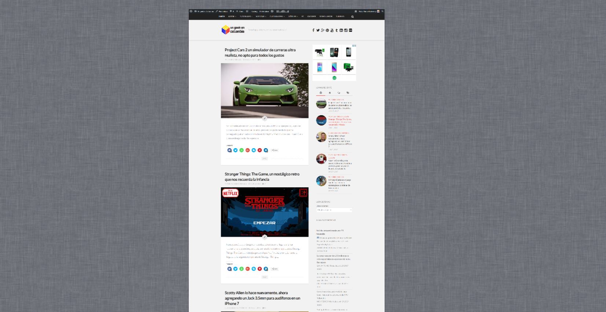The image size is (606, 312).
Task: Visit the Facebook page from header icons
Action: [x=313, y=30]
